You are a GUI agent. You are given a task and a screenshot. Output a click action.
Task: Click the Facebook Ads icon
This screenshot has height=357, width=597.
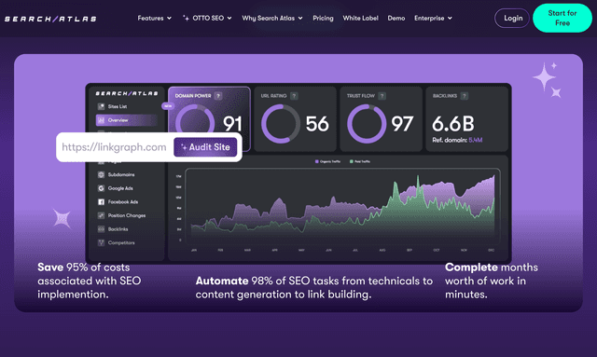pyautogui.click(x=101, y=201)
